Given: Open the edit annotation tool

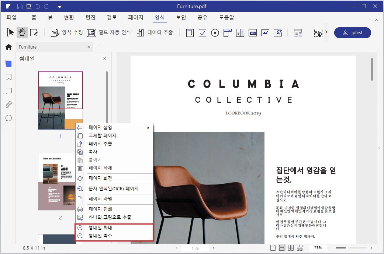Looking at the screenshot, I should (x=34, y=32).
